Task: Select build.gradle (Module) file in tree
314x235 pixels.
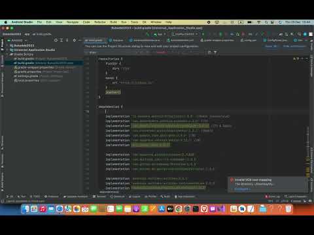Action: (44, 63)
